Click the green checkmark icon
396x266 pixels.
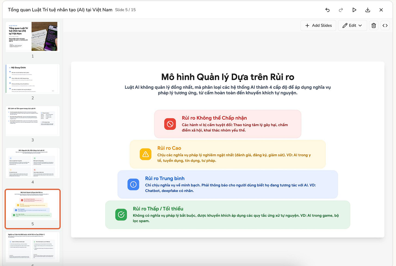pyautogui.click(x=121, y=215)
